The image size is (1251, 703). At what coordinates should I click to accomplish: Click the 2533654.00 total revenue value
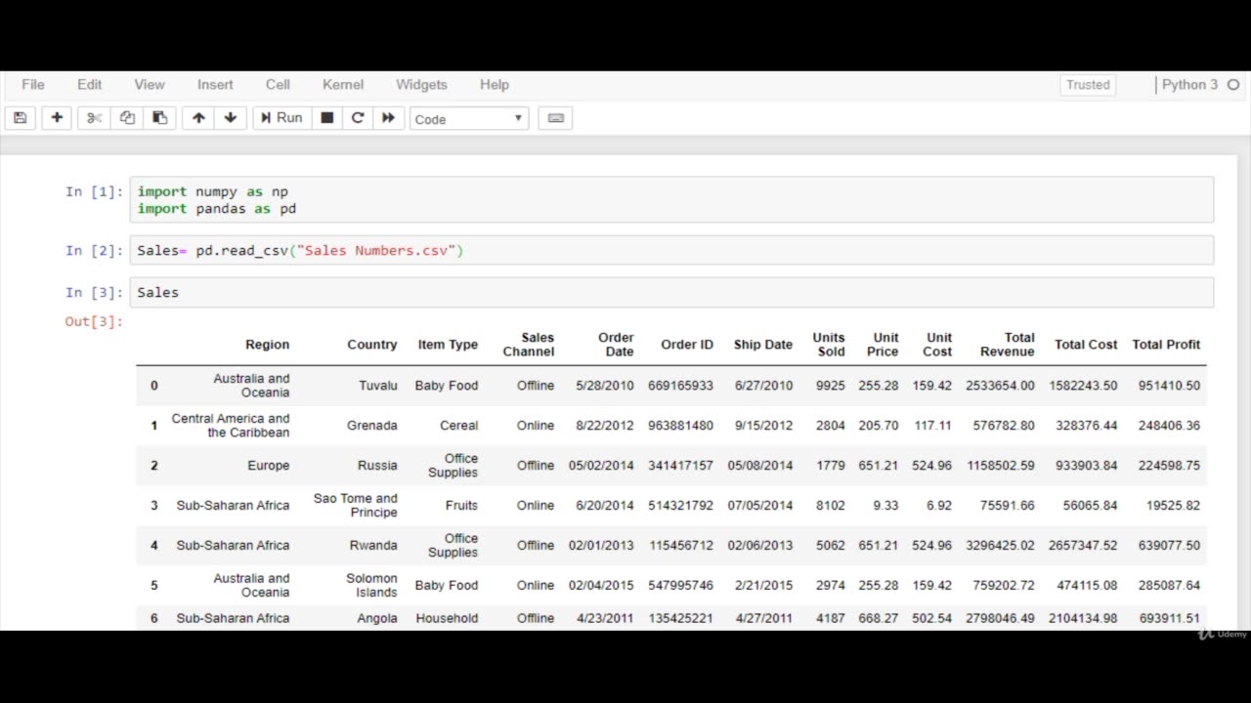1000,386
